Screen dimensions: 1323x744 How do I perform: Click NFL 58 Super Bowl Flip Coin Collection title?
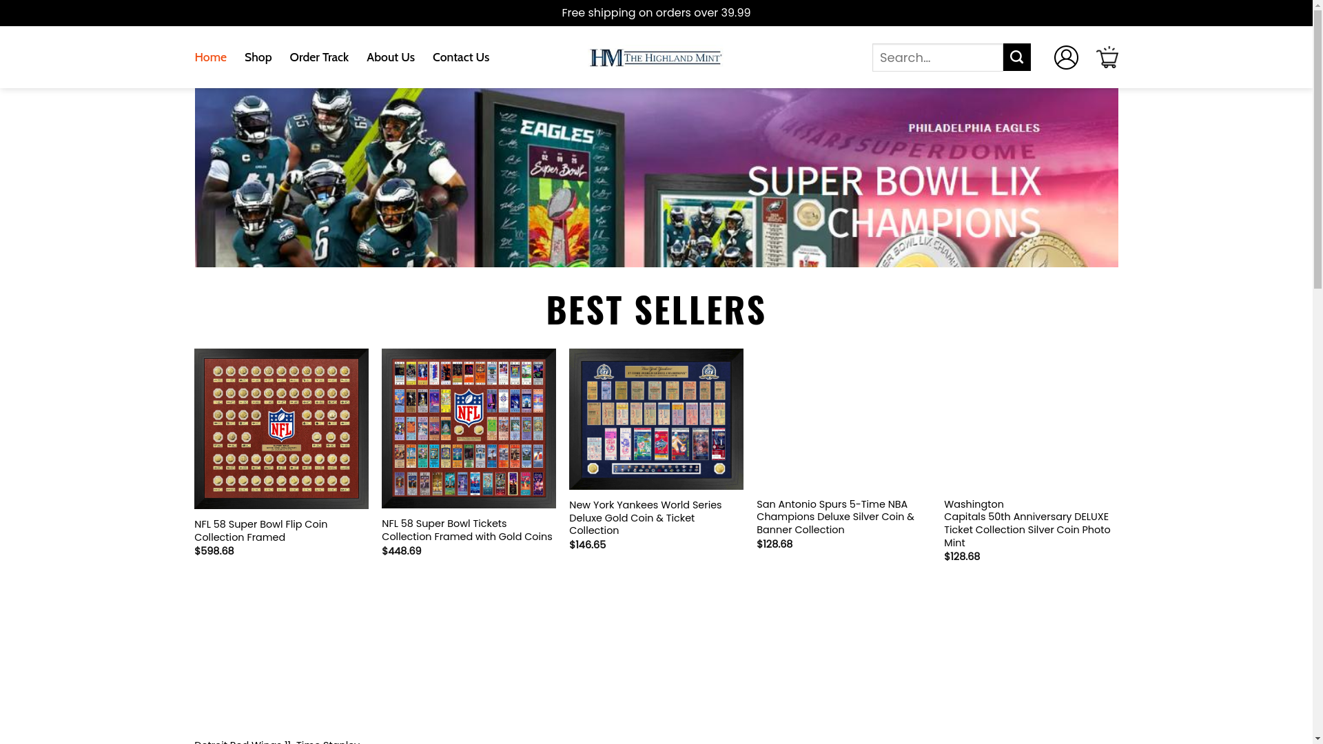click(260, 530)
